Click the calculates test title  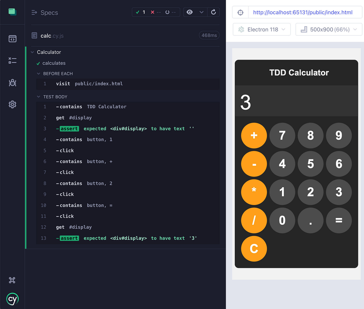pyautogui.click(x=54, y=63)
